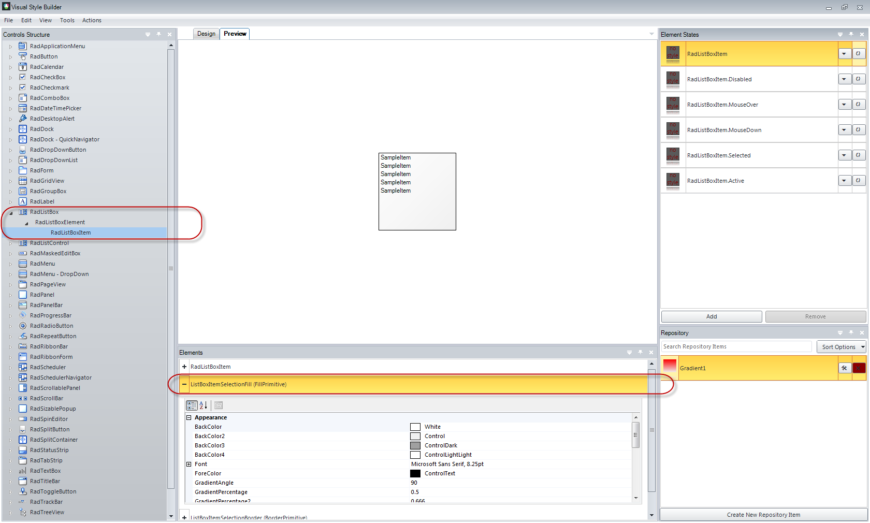Open the Edit menu
The image size is (870, 523).
[x=26, y=20]
